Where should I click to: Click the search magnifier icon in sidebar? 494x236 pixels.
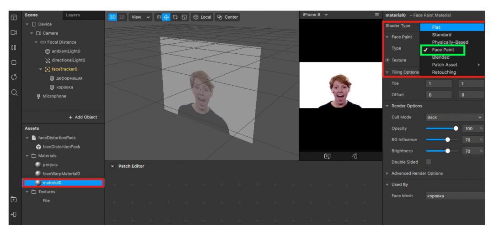tap(6, 92)
